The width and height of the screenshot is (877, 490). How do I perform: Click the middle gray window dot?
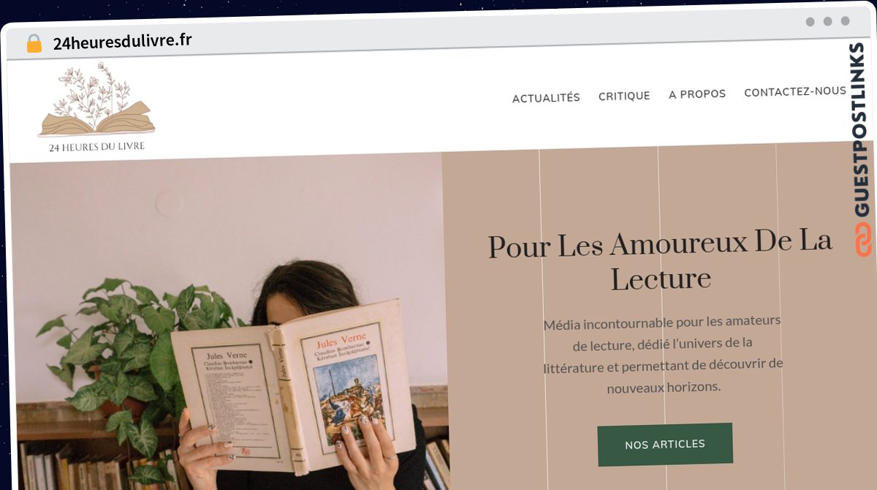827,21
